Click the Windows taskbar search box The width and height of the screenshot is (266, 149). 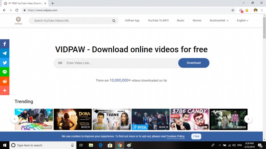click(43, 145)
